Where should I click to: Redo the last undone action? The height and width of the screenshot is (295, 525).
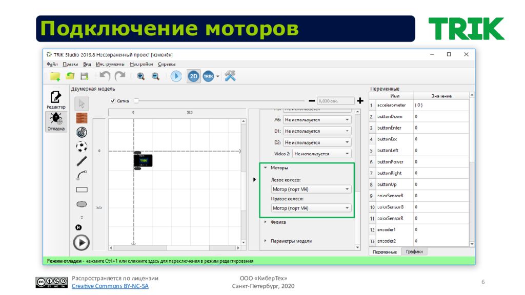[x=120, y=76]
